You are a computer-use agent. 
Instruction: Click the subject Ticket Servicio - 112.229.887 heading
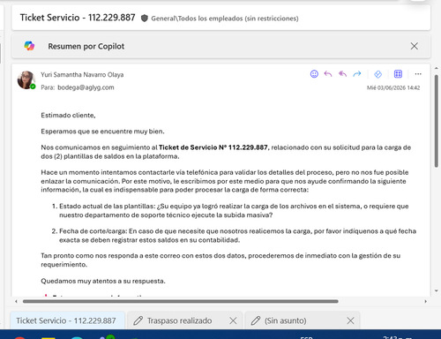coord(78,18)
